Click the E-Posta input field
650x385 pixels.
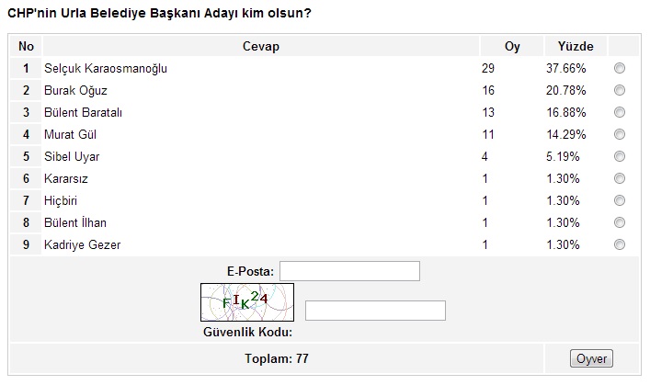click(349, 271)
